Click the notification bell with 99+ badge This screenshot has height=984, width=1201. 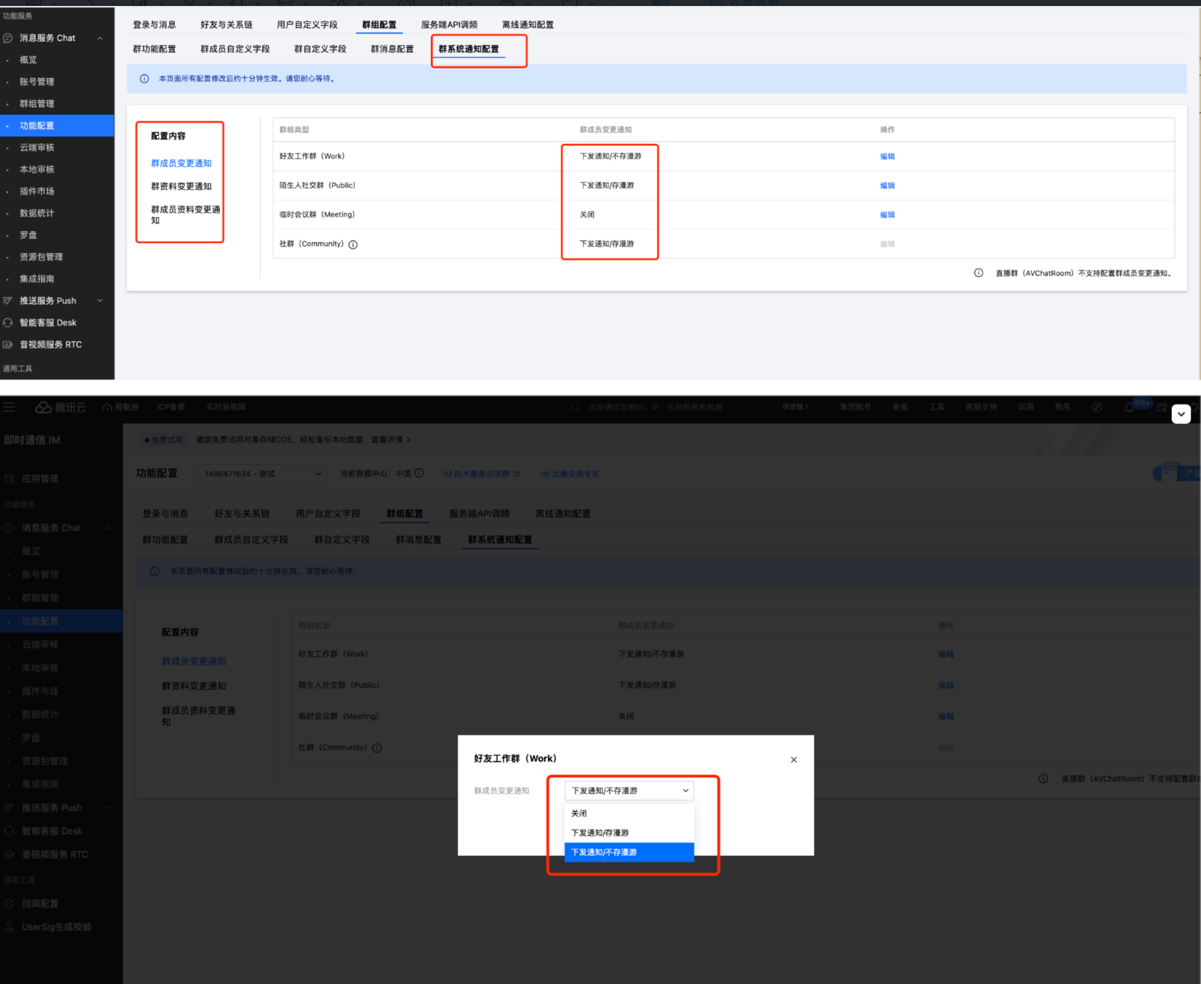tap(1130, 407)
